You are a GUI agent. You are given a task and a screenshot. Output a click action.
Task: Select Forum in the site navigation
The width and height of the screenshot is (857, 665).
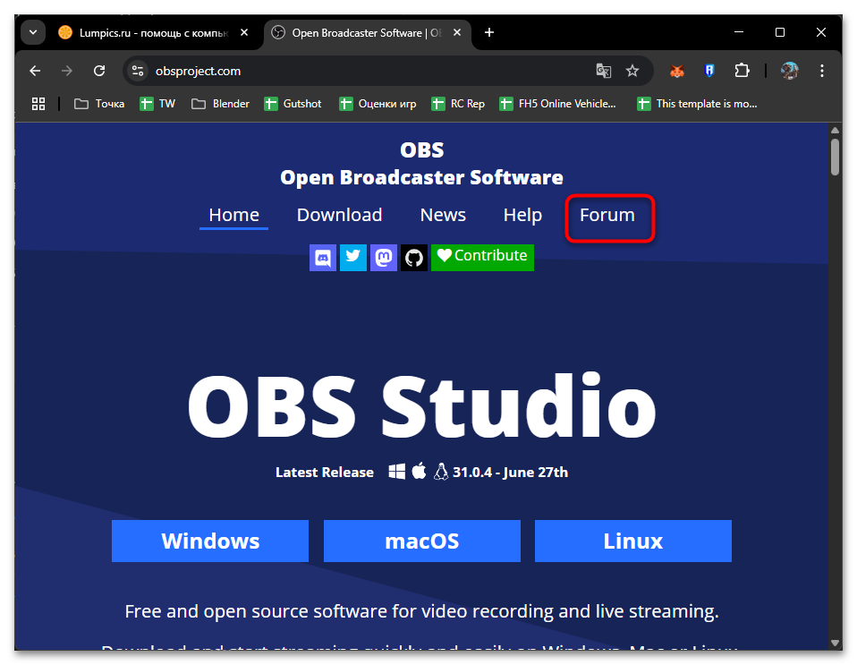pyautogui.click(x=607, y=215)
